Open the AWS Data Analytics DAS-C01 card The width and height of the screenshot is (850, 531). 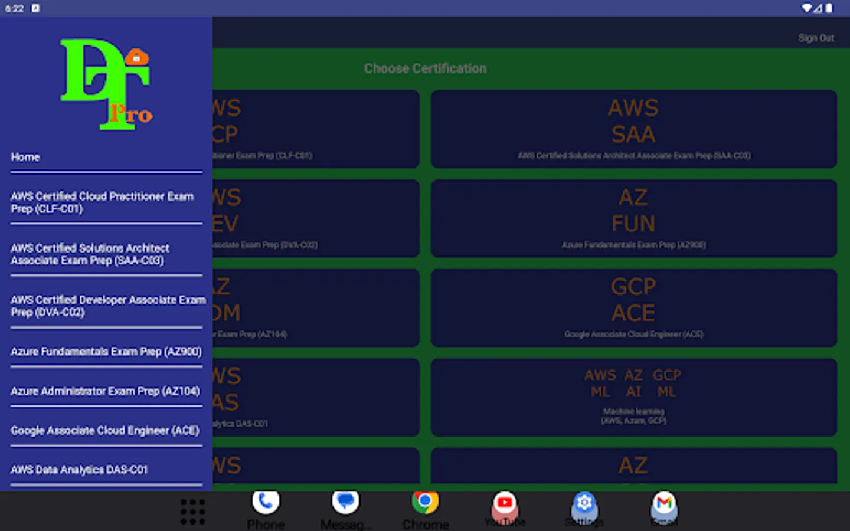coord(316,397)
